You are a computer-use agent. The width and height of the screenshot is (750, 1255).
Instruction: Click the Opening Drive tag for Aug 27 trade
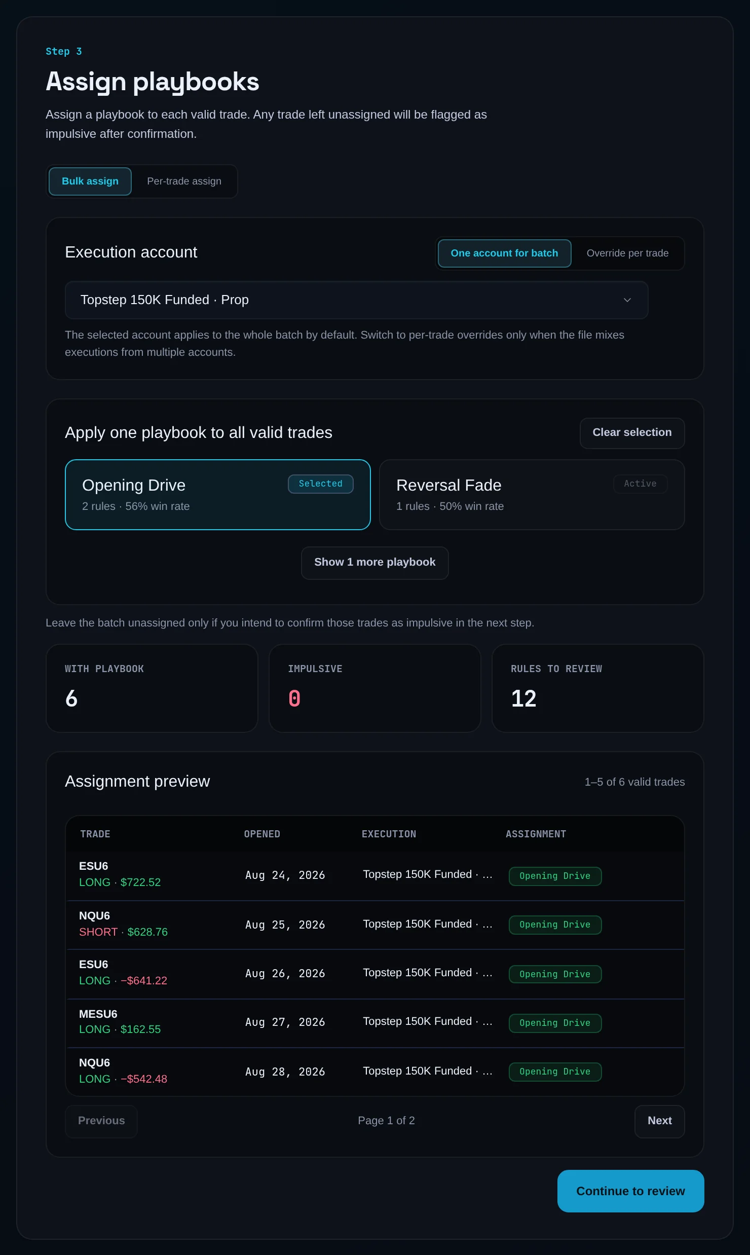click(x=555, y=1023)
